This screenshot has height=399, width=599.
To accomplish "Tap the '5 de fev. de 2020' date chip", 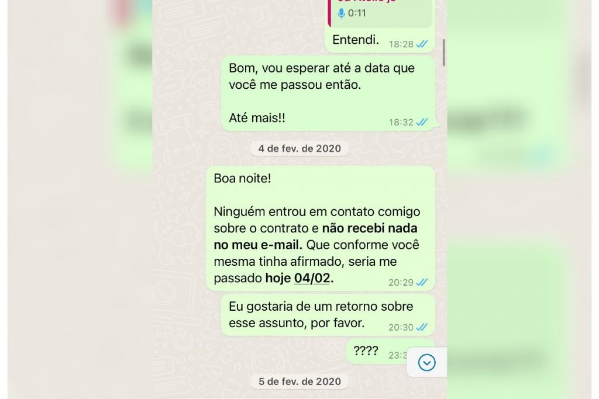I will click(299, 381).
